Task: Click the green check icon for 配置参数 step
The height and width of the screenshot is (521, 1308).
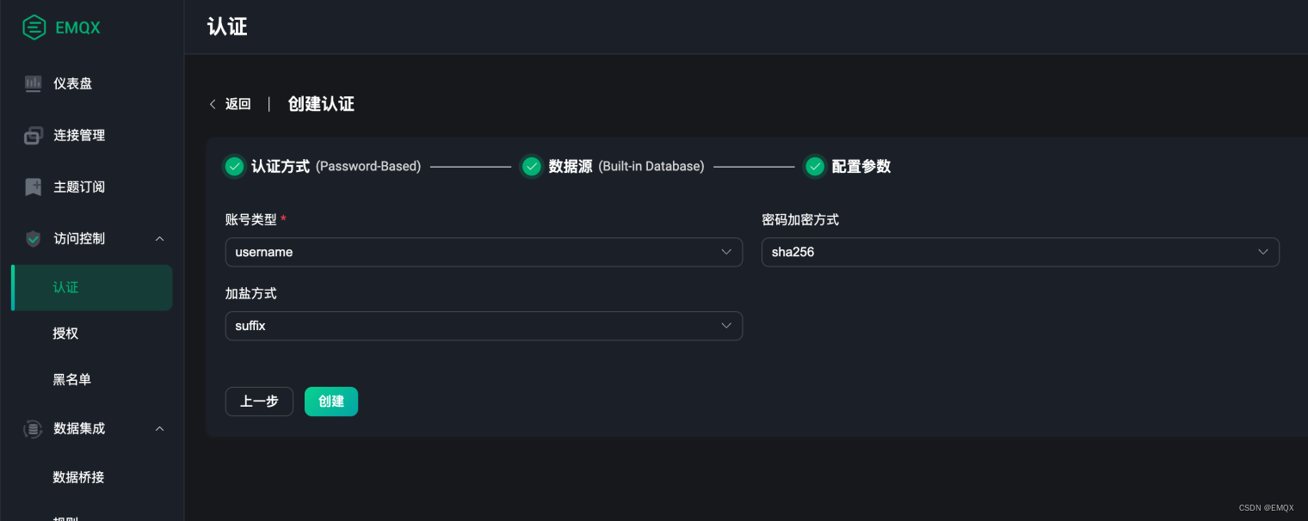Action: 815,166
